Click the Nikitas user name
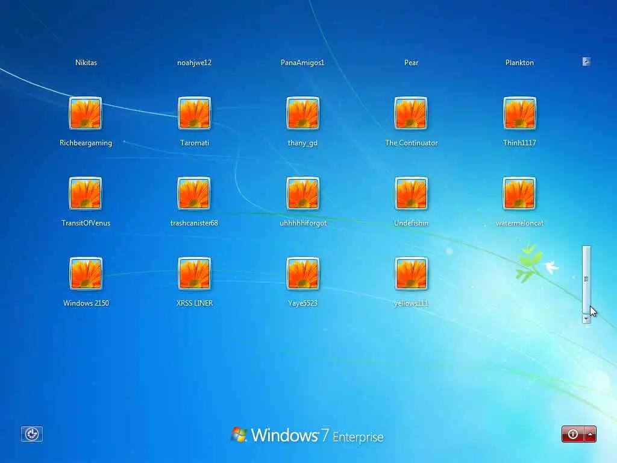 click(86, 63)
